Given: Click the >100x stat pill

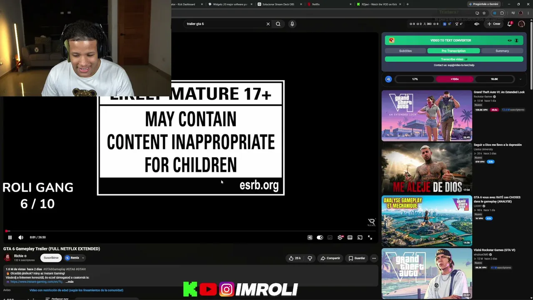Looking at the screenshot, I should coord(455,79).
